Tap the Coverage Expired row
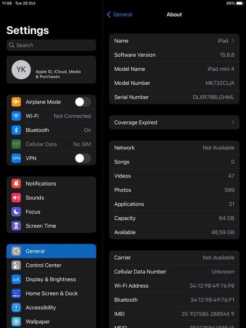This screenshot has width=246, height=328. (174, 122)
